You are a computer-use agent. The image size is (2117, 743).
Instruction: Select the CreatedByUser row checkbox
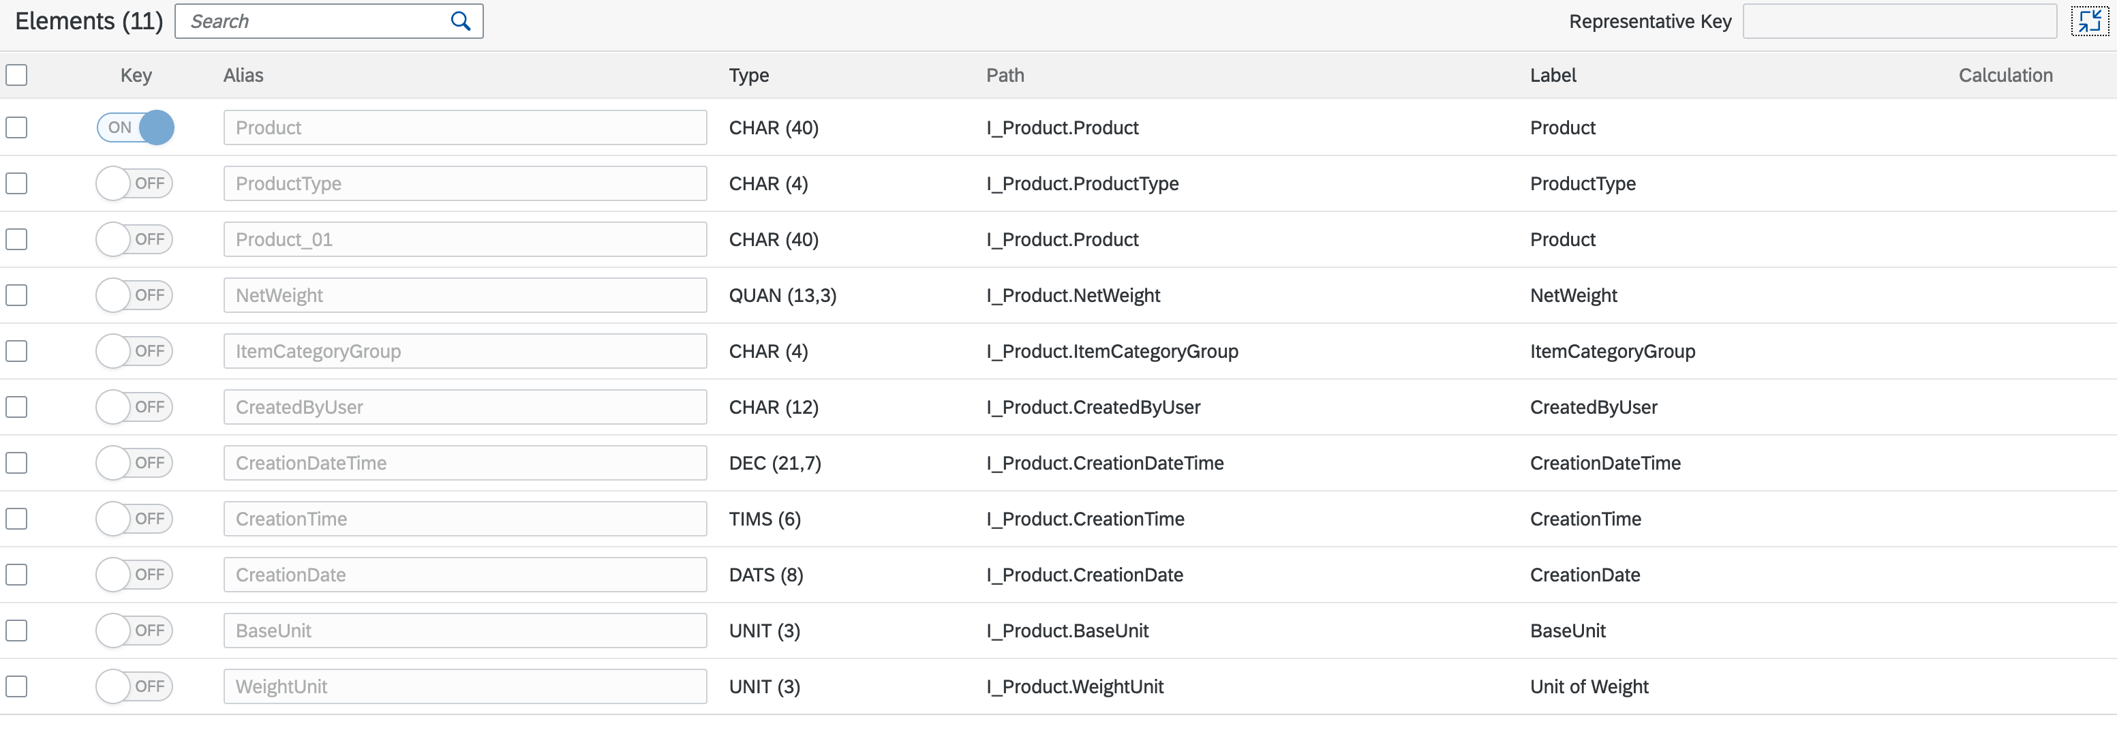[16, 407]
